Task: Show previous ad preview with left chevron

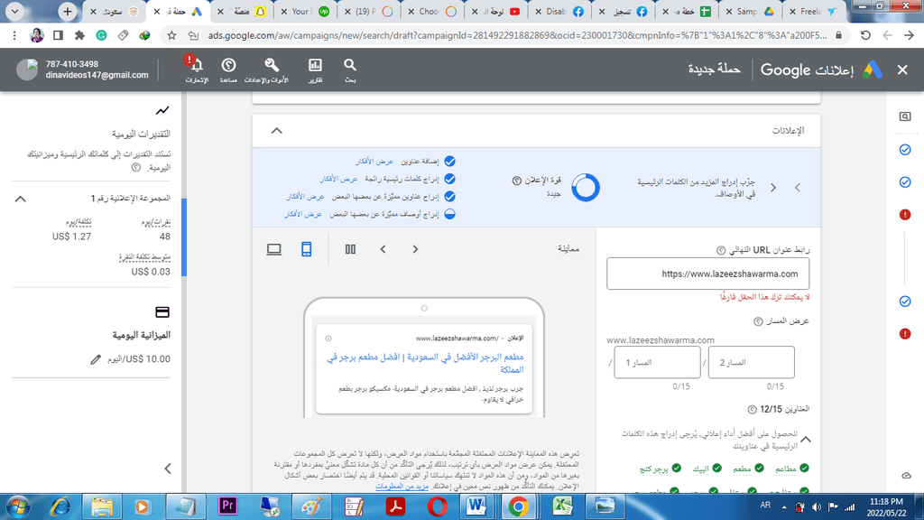Action: point(383,249)
